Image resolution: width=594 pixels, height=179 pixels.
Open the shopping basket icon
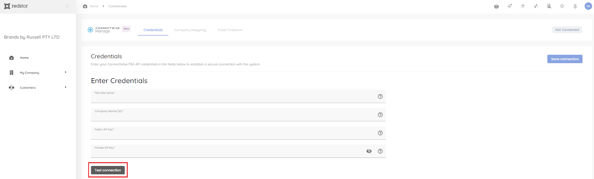coord(496,6)
